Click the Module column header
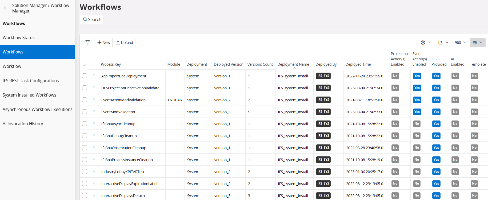488x200 pixels. 174,64
